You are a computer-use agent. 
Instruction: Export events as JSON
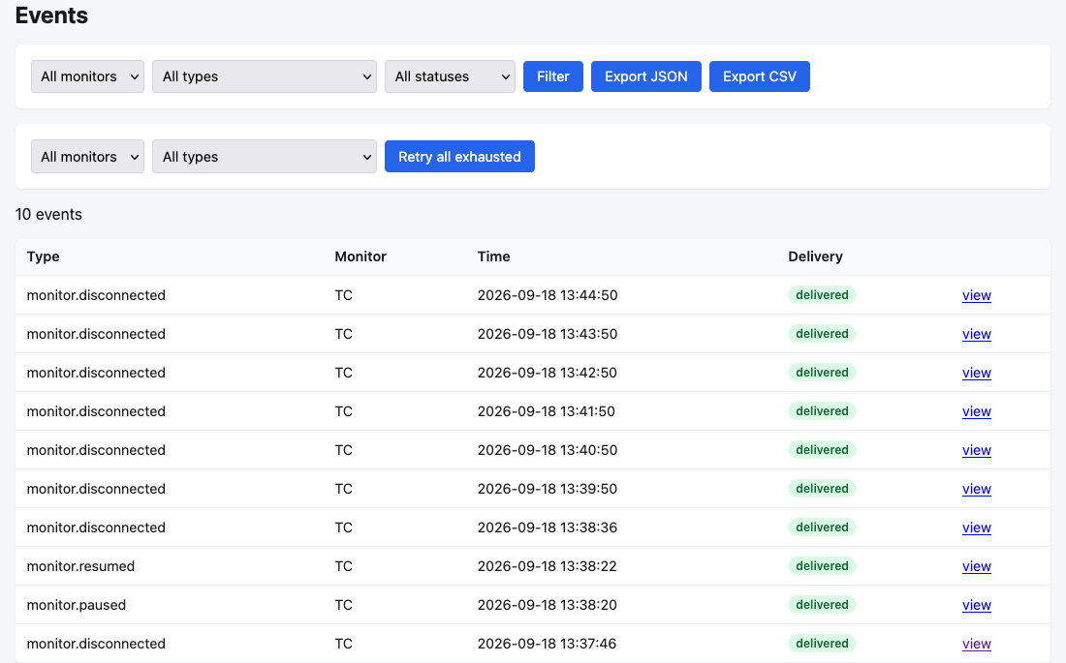pyautogui.click(x=645, y=76)
